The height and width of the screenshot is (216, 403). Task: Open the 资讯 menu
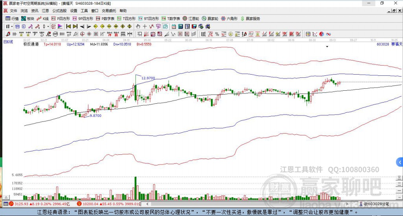(35, 11)
